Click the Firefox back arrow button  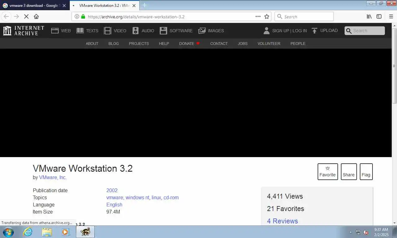click(x=6, y=16)
